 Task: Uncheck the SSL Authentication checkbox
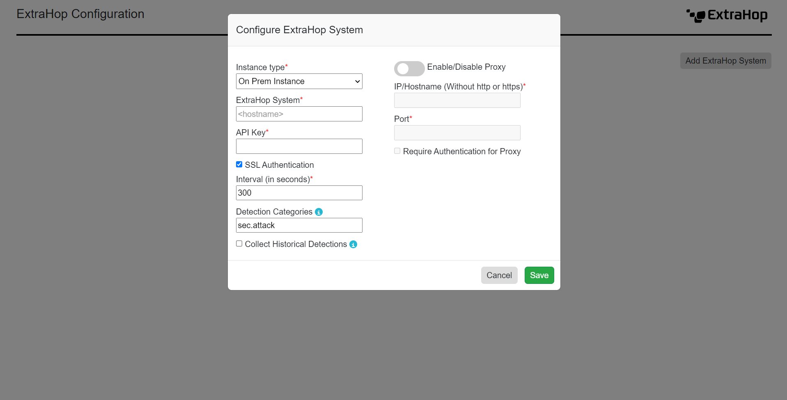(x=239, y=164)
